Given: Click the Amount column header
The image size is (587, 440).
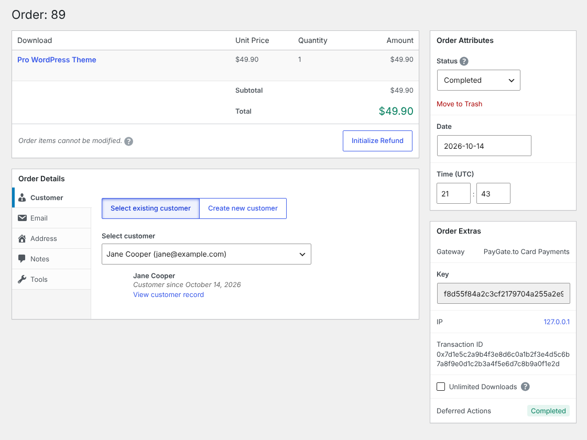Looking at the screenshot, I should tap(400, 40).
